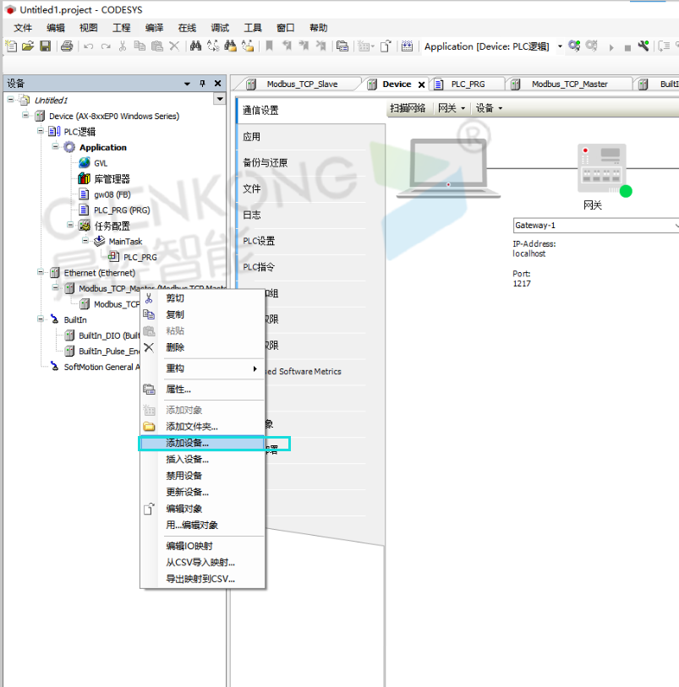Image resolution: width=679 pixels, height=687 pixels.
Task: Click the New file toolbar icon
Action: point(12,46)
